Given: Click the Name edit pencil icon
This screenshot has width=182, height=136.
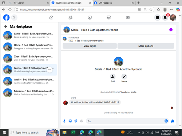Looking at the screenshot, I should point(124,77).
